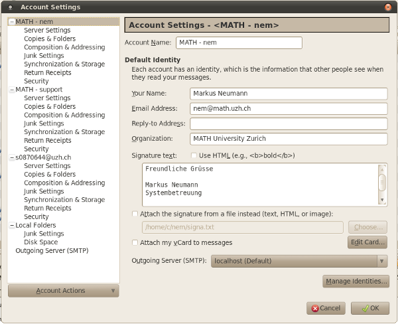The image size is (398, 324).
Task: Select Outgoing Server (SMTP) in sidebar
Action: [x=50, y=251]
